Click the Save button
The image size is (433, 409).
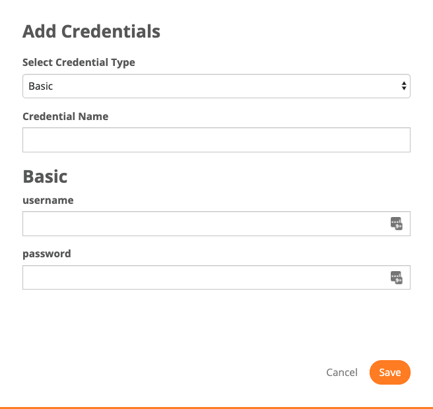[390, 372]
